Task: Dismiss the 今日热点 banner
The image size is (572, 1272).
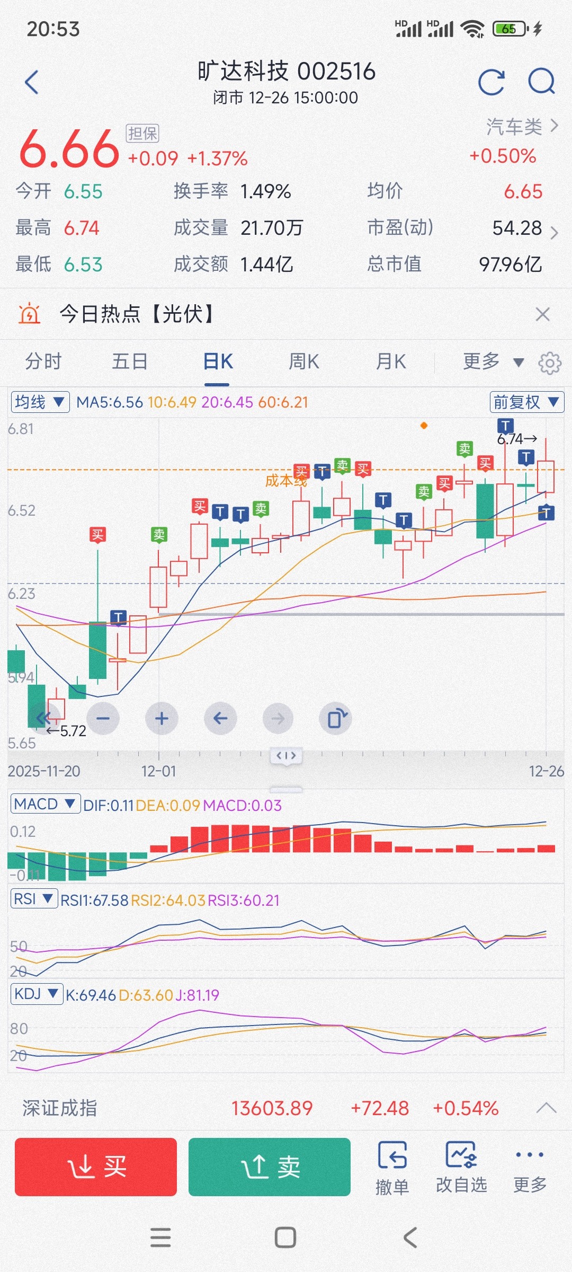Action: tap(543, 314)
